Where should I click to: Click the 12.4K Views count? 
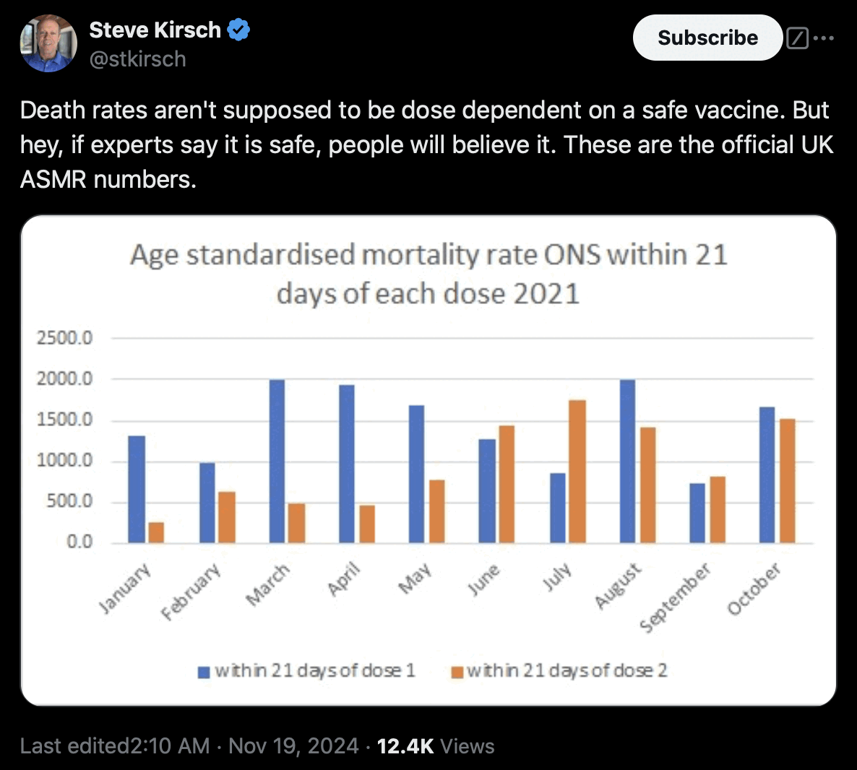[435, 745]
